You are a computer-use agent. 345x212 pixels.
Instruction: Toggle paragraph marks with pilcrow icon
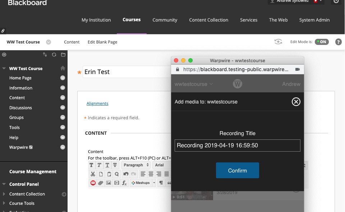(x=161, y=183)
